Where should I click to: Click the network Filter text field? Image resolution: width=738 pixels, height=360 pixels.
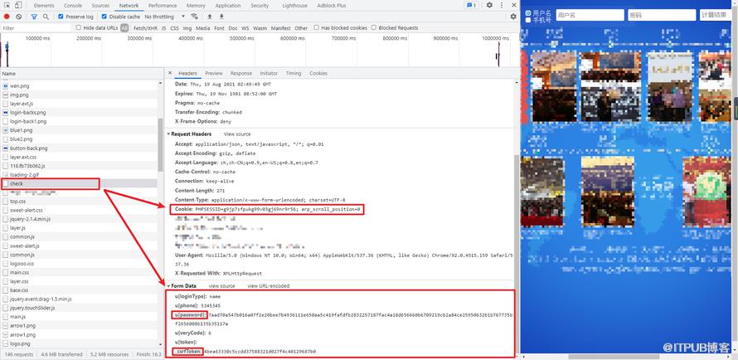click(36, 28)
